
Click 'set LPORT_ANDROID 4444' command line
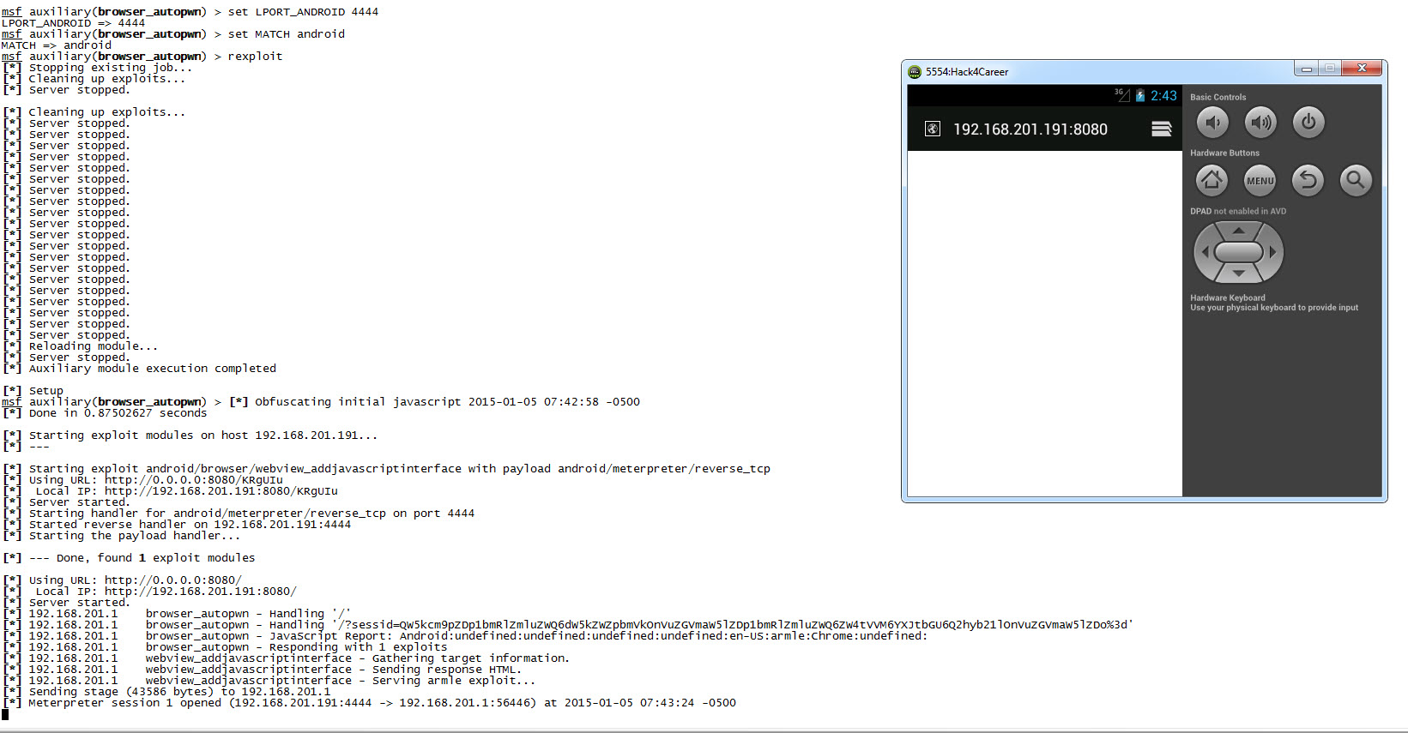[303, 12]
